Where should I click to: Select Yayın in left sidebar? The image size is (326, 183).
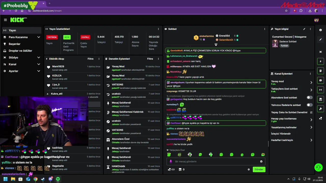pyautogui.click(x=22, y=30)
